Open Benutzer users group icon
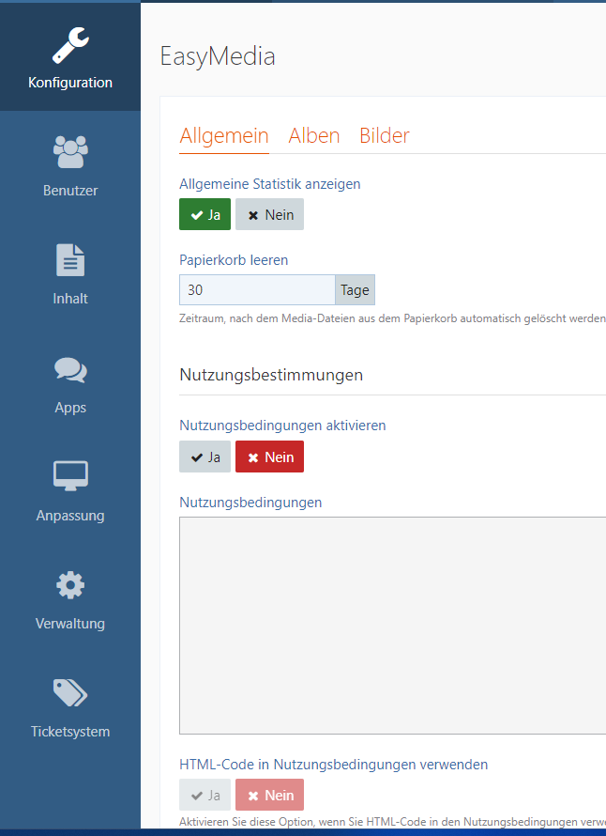 70,152
